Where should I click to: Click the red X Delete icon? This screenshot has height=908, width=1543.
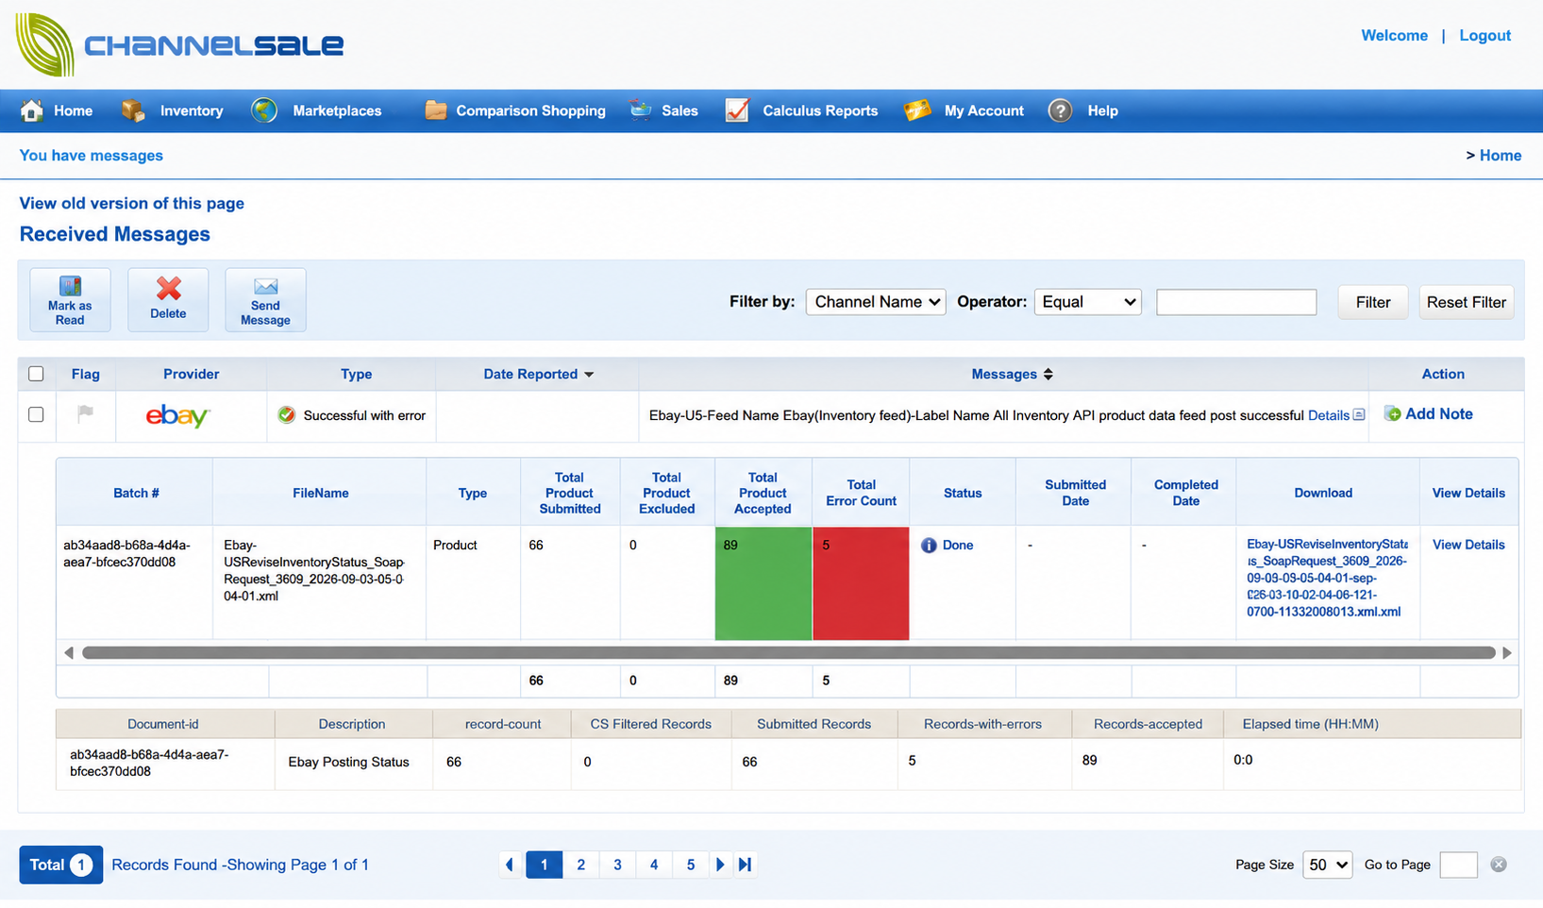168,288
